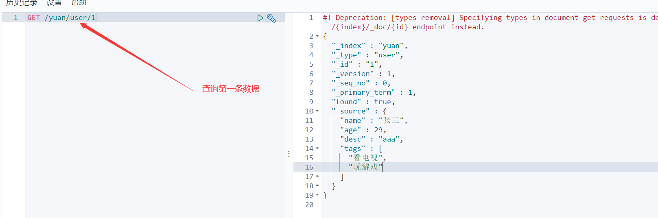Click the "name" : "张三" line
Image resolution: width=658 pixels, height=218 pixels.
[x=374, y=120]
